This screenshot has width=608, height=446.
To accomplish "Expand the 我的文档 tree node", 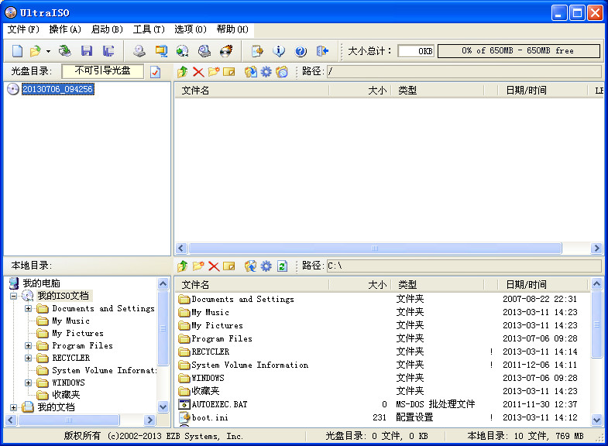I will pyautogui.click(x=14, y=407).
